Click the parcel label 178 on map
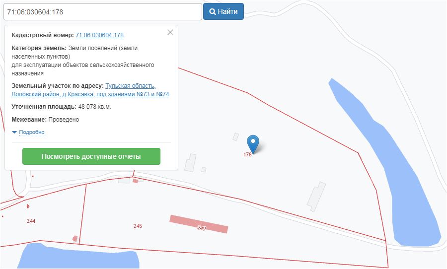The height and width of the screenshot is (269, 447). 247,154
